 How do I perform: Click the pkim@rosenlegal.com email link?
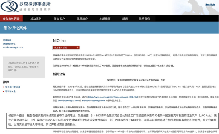coord(68,100)
